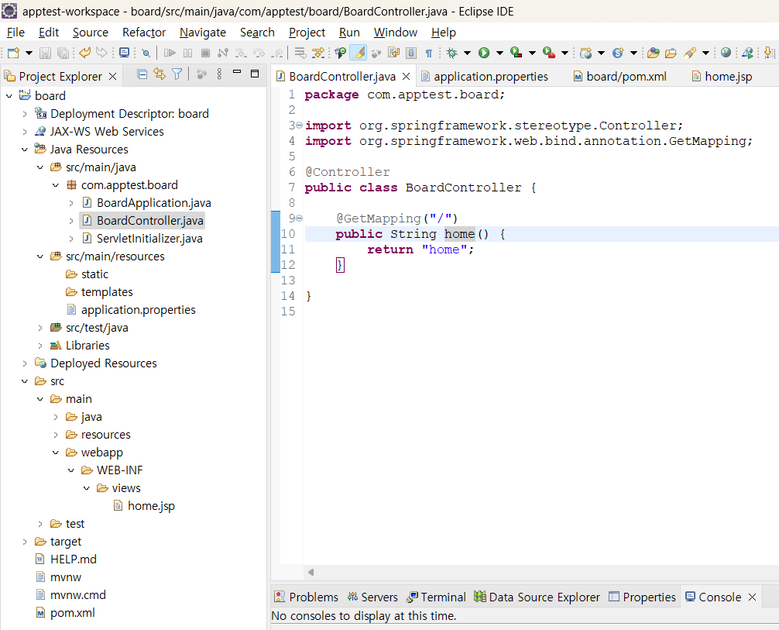This screenshot has width=779, height=630.
Task: Click the Project Explorer filter funnel icon
Action: tap(177, 74)
